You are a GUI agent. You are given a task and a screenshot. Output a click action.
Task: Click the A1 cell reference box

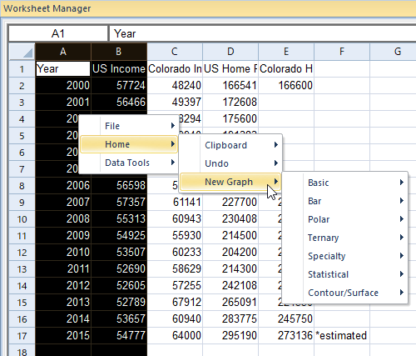[x=58, y=33]
